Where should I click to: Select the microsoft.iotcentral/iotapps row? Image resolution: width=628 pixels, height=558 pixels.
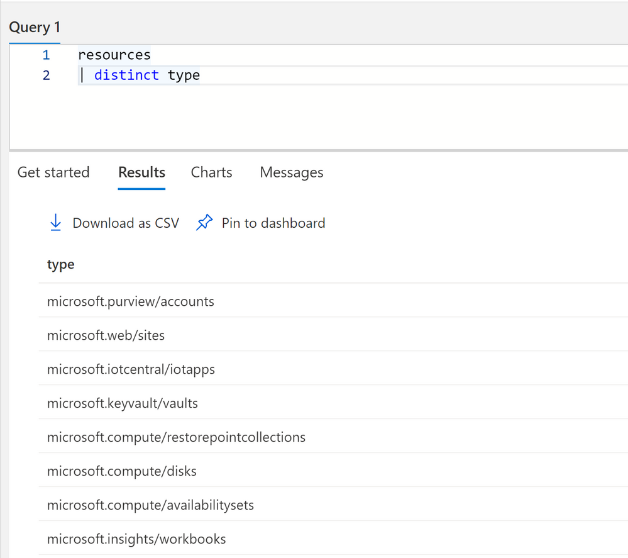click(x=333, y=369)
